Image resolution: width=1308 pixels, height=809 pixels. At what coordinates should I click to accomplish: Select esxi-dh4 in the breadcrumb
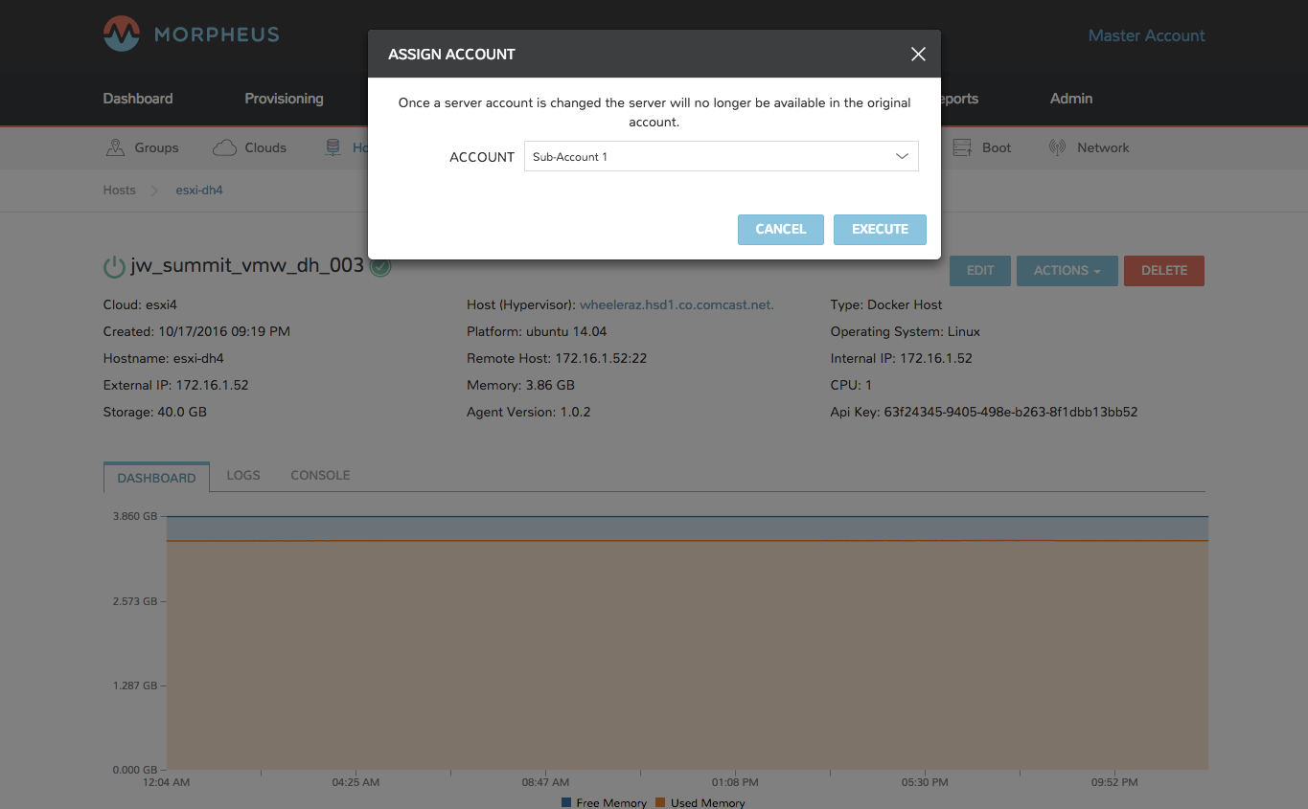click(198, 190)
